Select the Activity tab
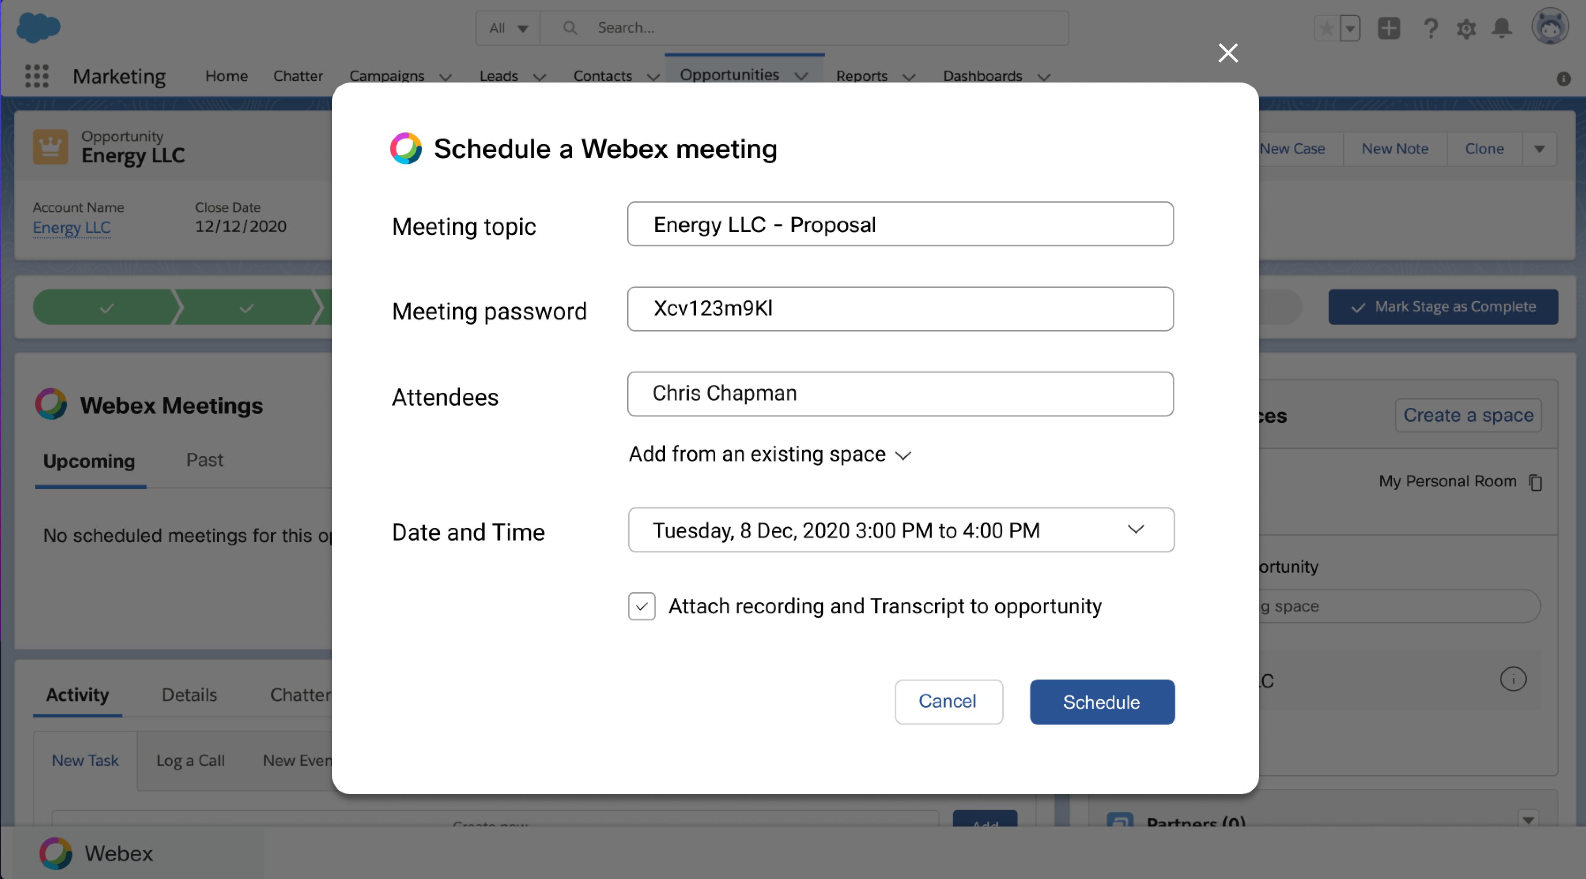This screenshot has height=879, width=1586. 78,695
